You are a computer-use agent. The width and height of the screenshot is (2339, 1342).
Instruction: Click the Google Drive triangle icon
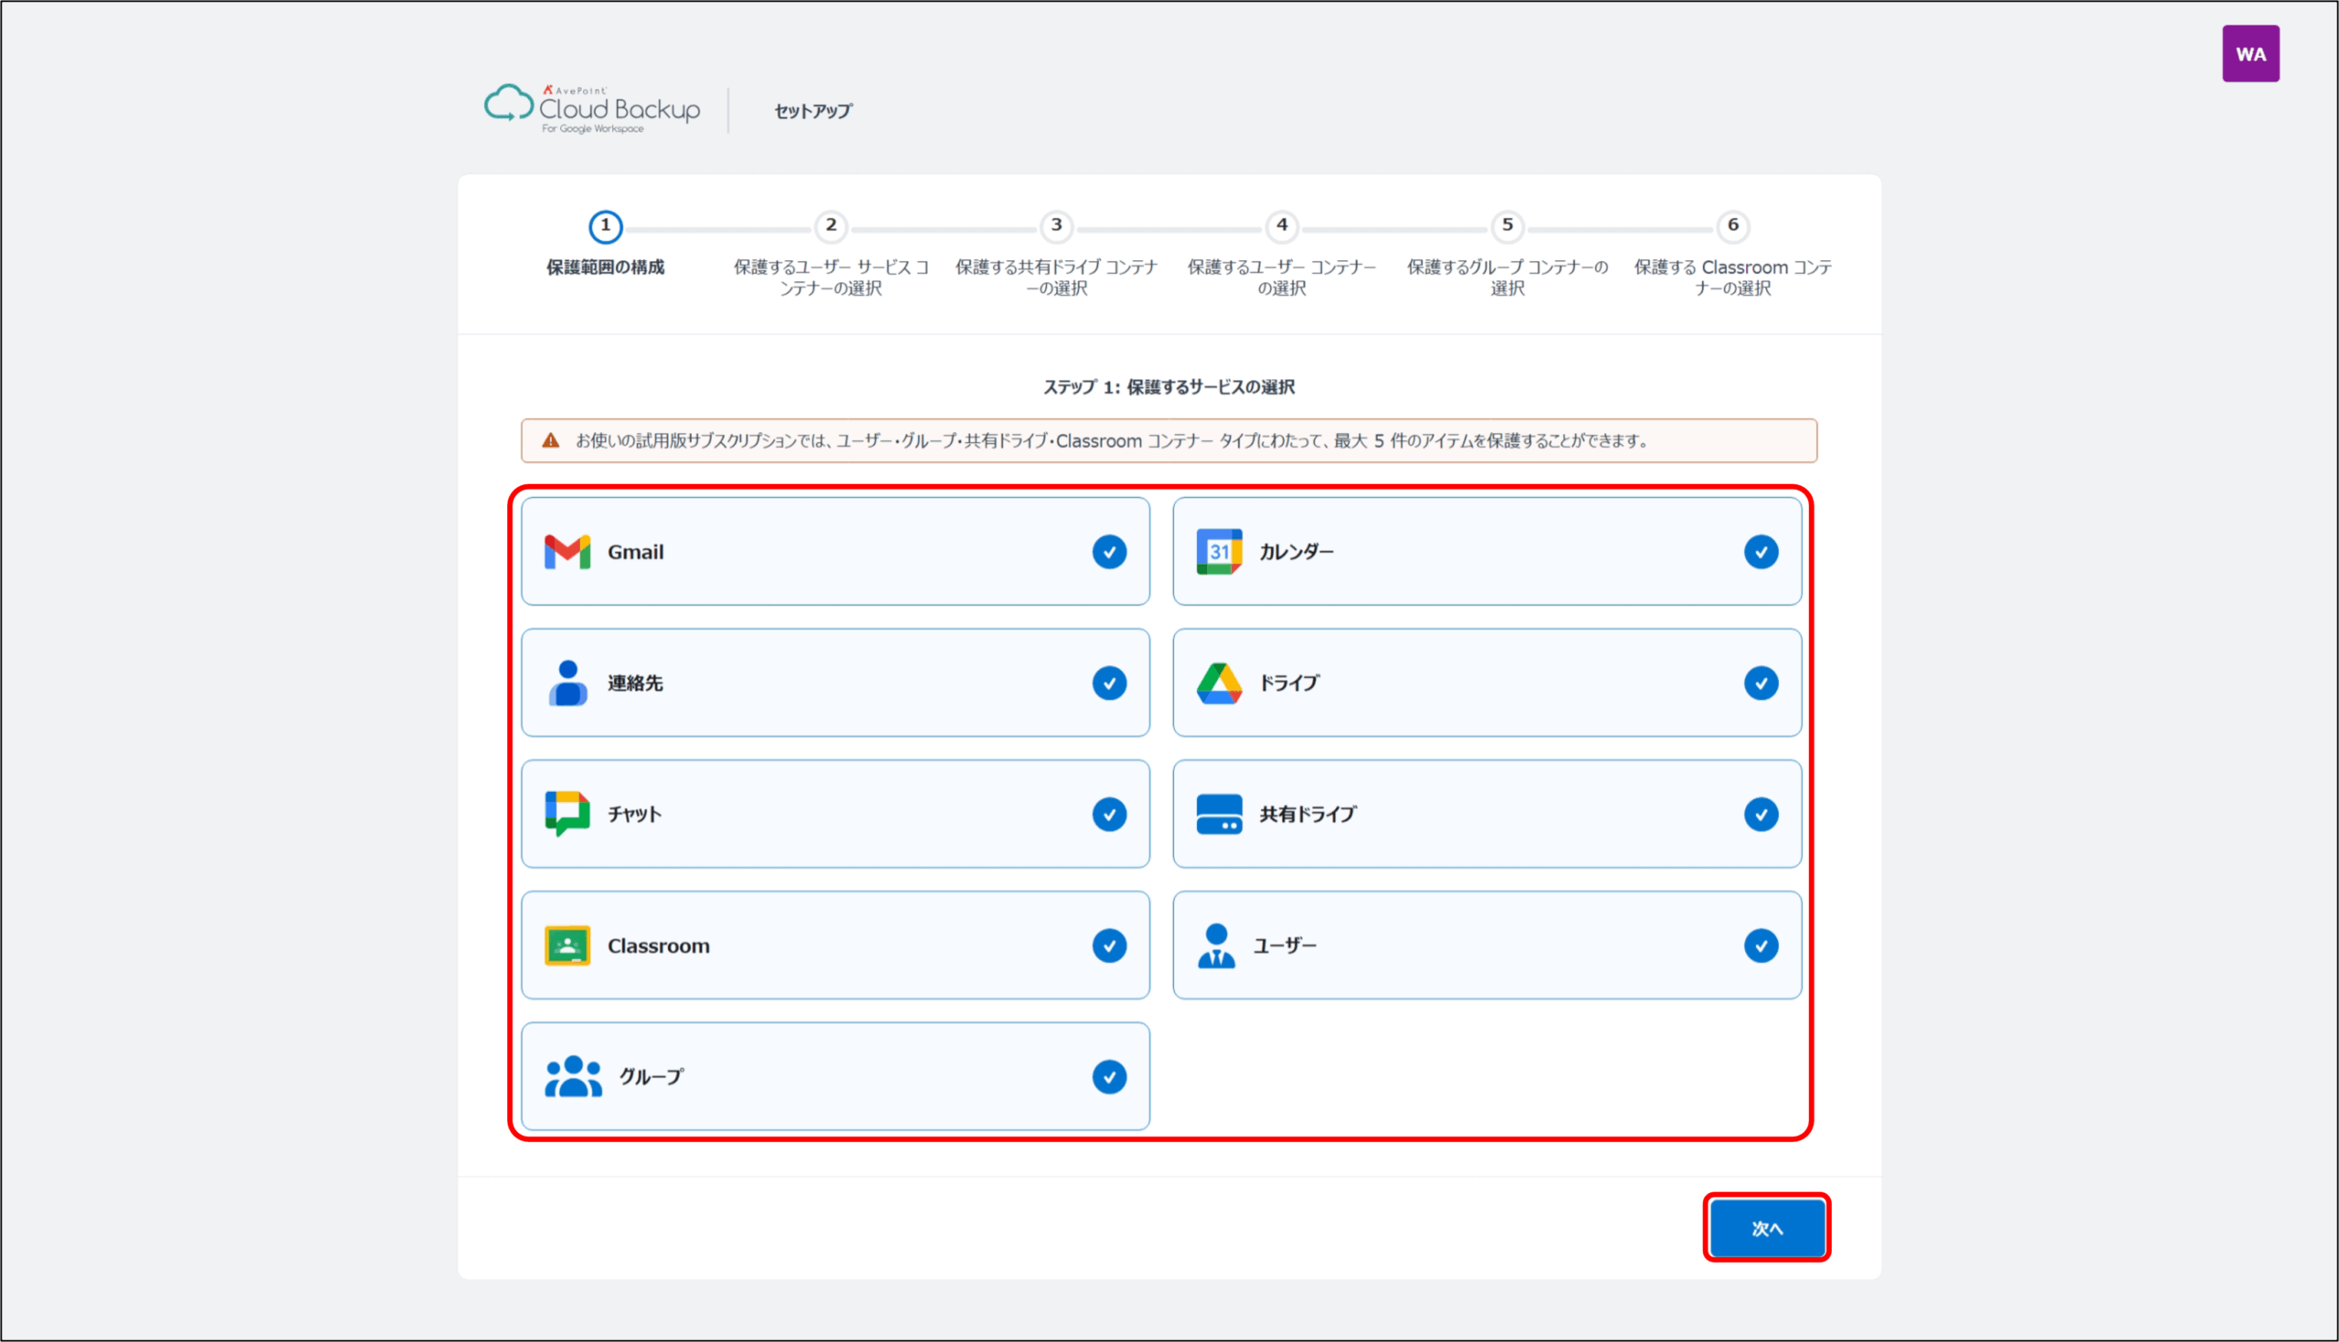(x=1218, y=683)
